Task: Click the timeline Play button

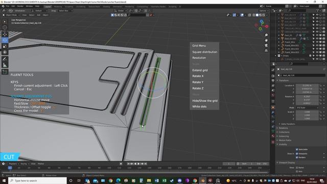Action: point(138,164)
